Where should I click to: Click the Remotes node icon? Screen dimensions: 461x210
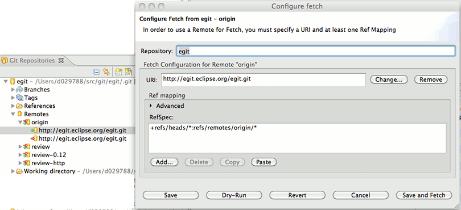20,114
